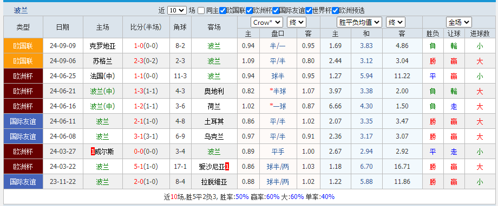Click the 波兰 team title link
Image resolution: width=498 pixels, height=206 pixels.
click(21, 11)
